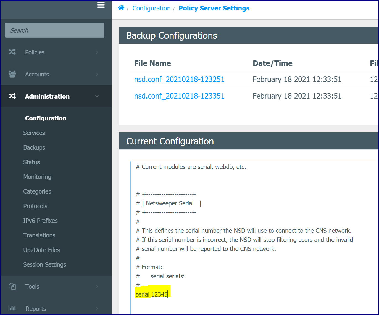Open backup file nsd.conf_20210218-123251
Viewport: 379px width, 315px height.
(x=179, y=80)
